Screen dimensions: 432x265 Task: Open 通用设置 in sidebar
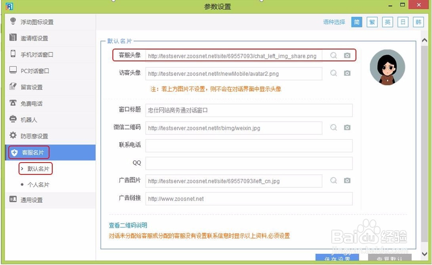51,200
